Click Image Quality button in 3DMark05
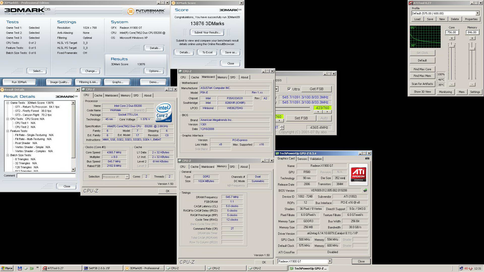The image size is (484, 272). 59,82
